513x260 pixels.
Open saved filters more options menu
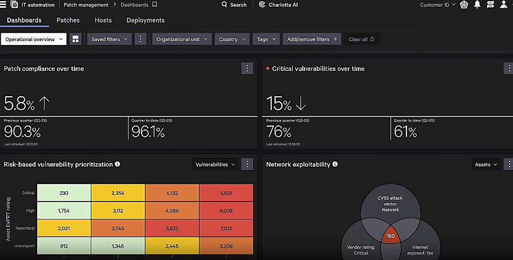(141, 39)
